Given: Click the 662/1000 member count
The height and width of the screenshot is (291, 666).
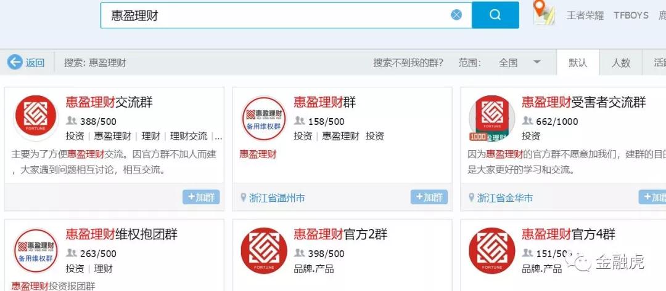Looking at the screenshot, I should [557, 122].
